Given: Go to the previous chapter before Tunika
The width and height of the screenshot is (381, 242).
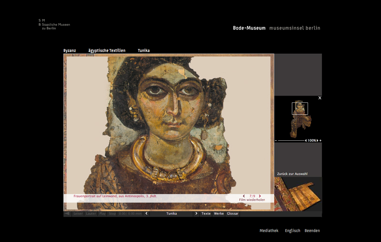Looking at the screenshot, I should coord(146,213).
